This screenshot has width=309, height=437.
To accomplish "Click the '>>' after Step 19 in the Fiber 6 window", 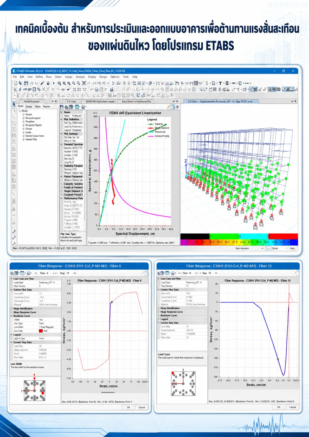I will click(75, 273).
